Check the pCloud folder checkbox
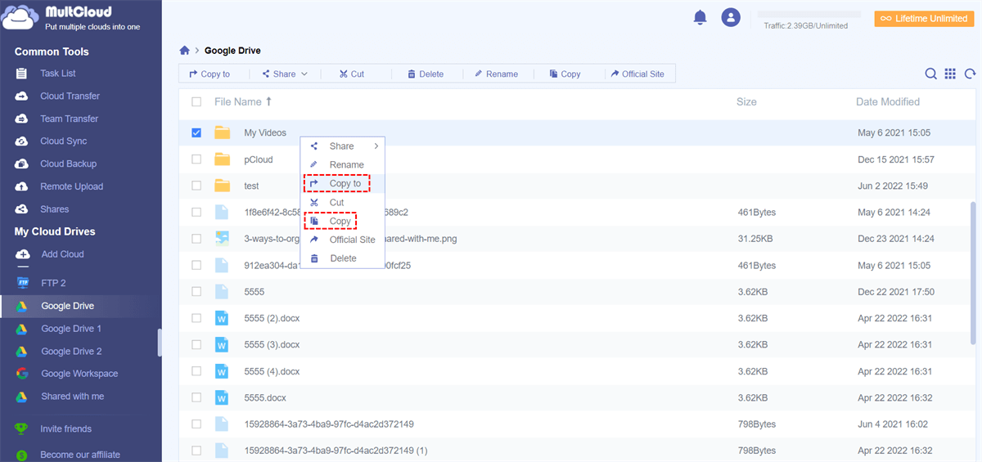 tap(196, 159)
